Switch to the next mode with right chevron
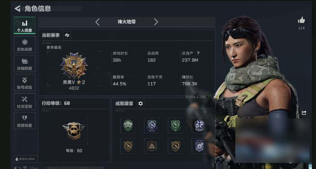The height and width of the screenshot is (169, 316). coord(156,22)
